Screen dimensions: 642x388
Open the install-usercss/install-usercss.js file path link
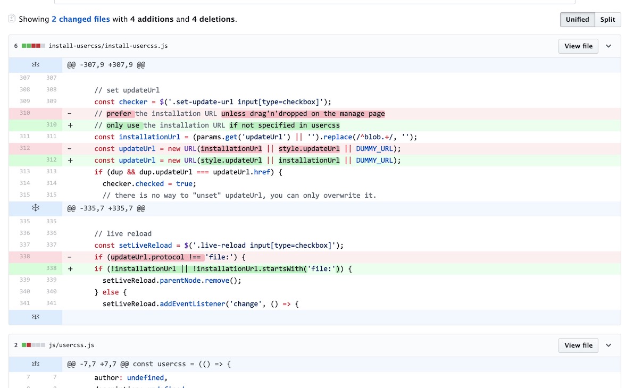click(108, 46)
